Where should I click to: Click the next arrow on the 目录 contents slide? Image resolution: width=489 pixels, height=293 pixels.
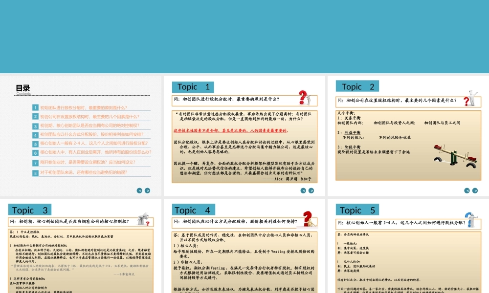[147, 191]
